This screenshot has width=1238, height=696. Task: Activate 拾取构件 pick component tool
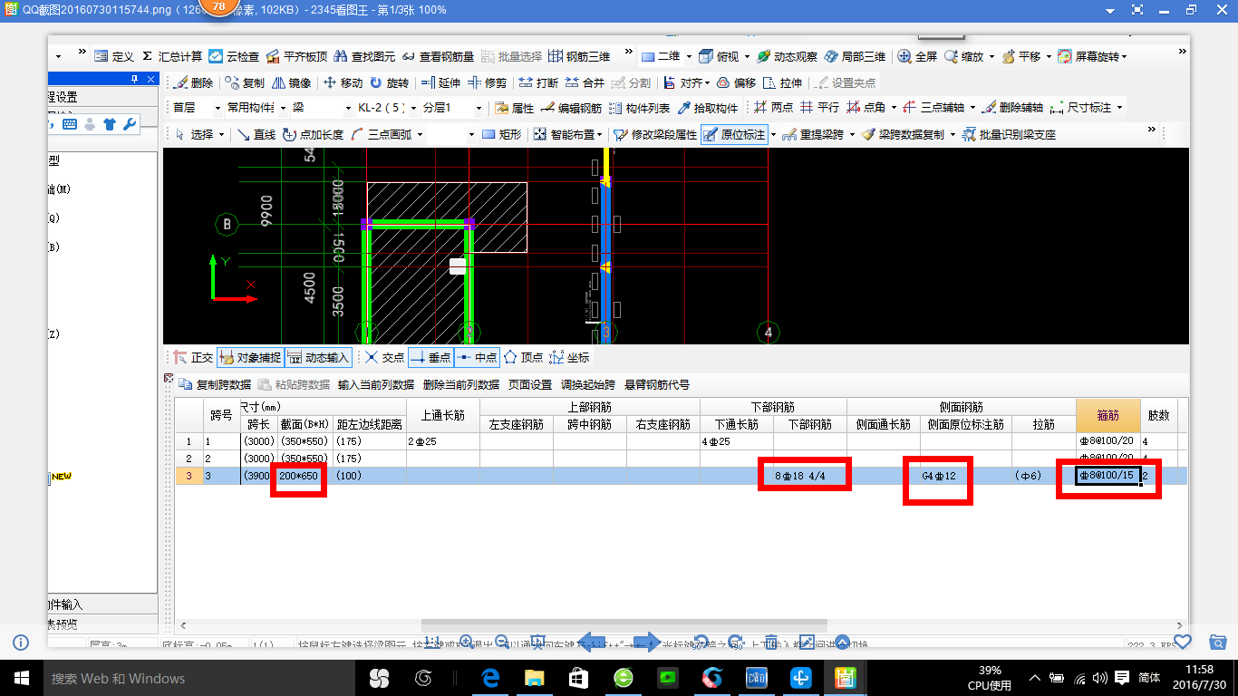tap(708, 108)
